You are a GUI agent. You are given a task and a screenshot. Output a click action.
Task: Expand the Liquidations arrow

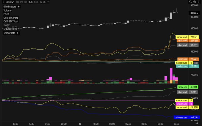click(x=2, y=29)
